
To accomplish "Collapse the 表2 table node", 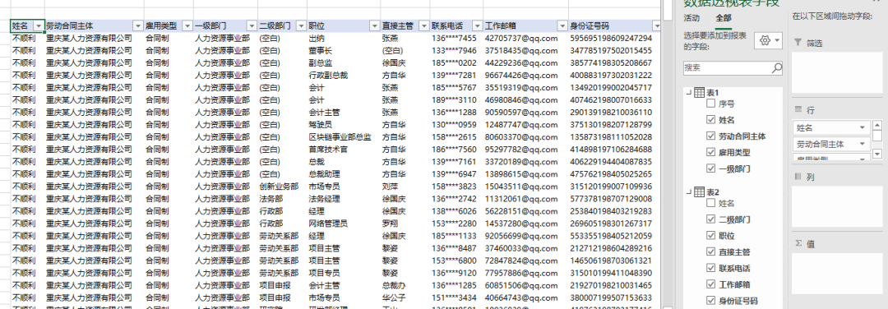I will [689, 191].
